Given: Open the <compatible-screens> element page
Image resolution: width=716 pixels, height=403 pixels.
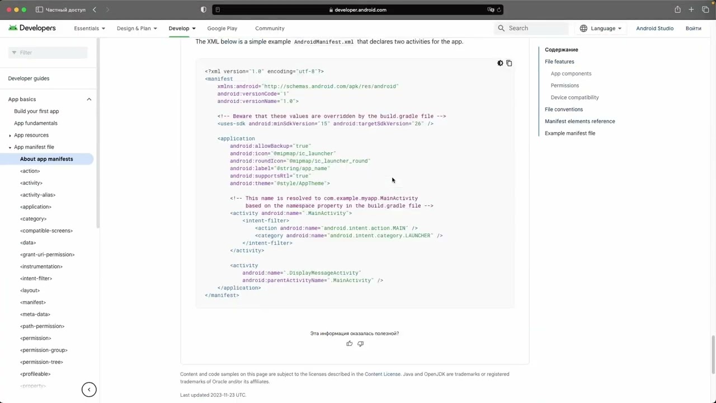Looking at the screenshot, I should point(46,231).
